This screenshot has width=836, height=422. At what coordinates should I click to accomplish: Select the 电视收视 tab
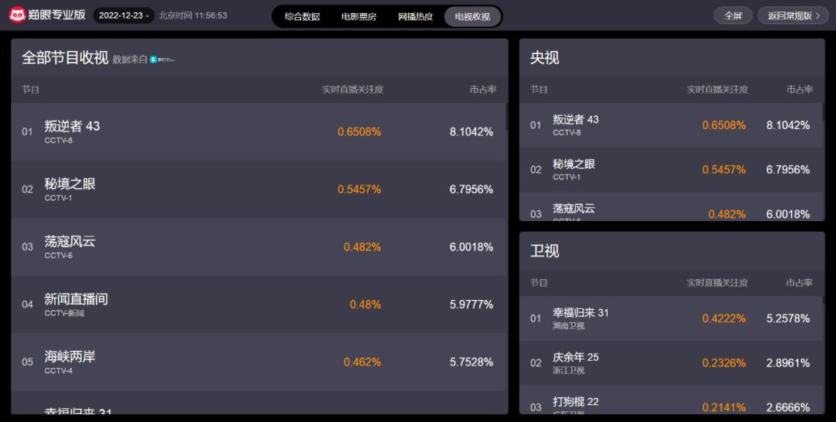(x=472, y=16)
